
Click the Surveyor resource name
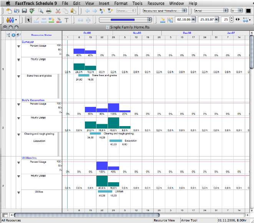(x=28, y=42)
